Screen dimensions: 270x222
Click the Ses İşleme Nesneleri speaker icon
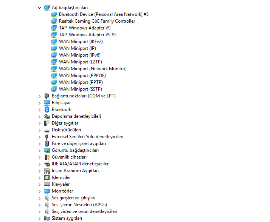(47, 205)
